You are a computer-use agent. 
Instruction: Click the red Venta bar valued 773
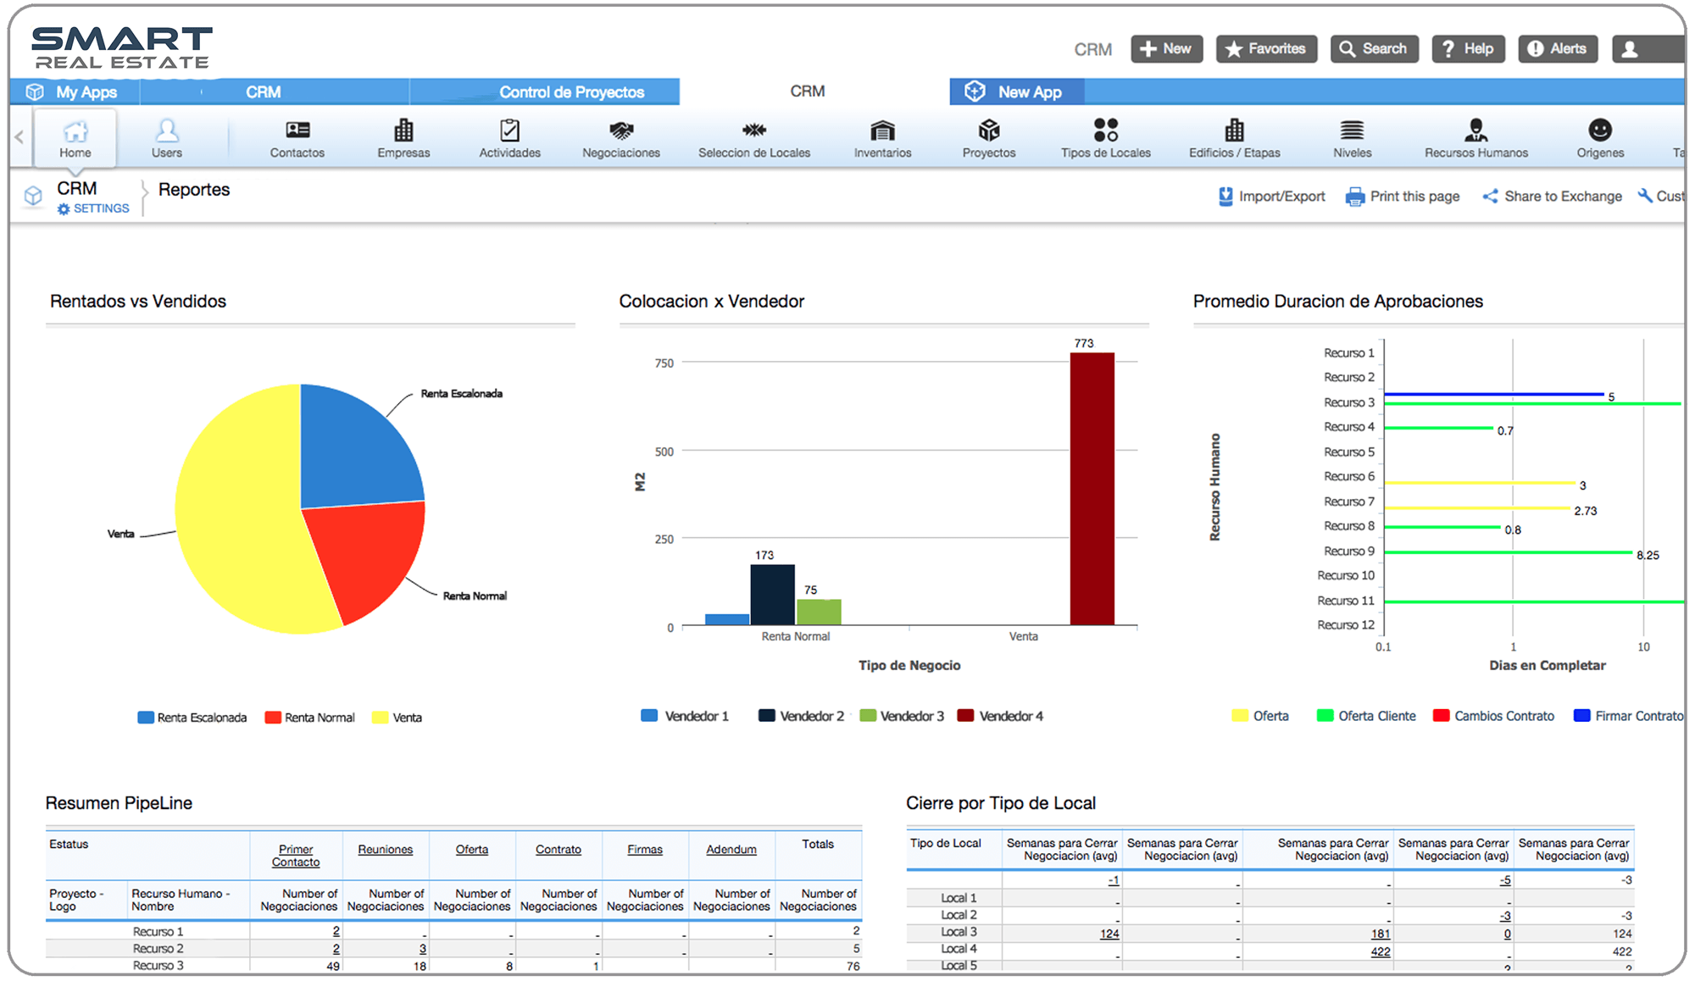click(1092, 489)
